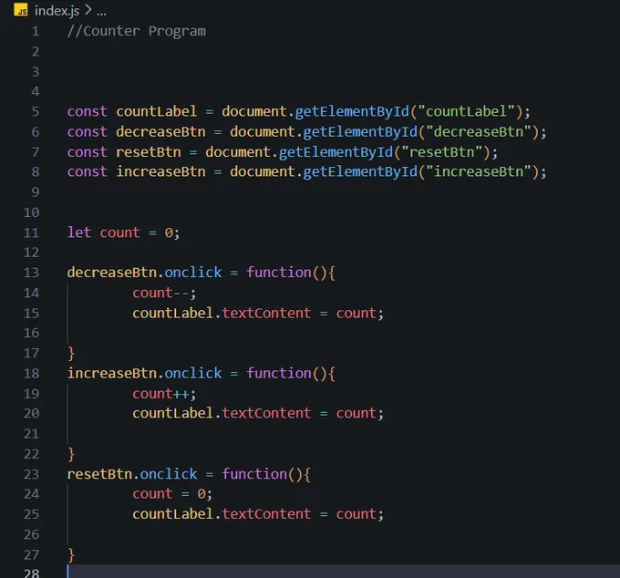Click the breadcrumb chevron separator after index.js
The width and height of the screenshot is (620, 578).
(88, 10)
